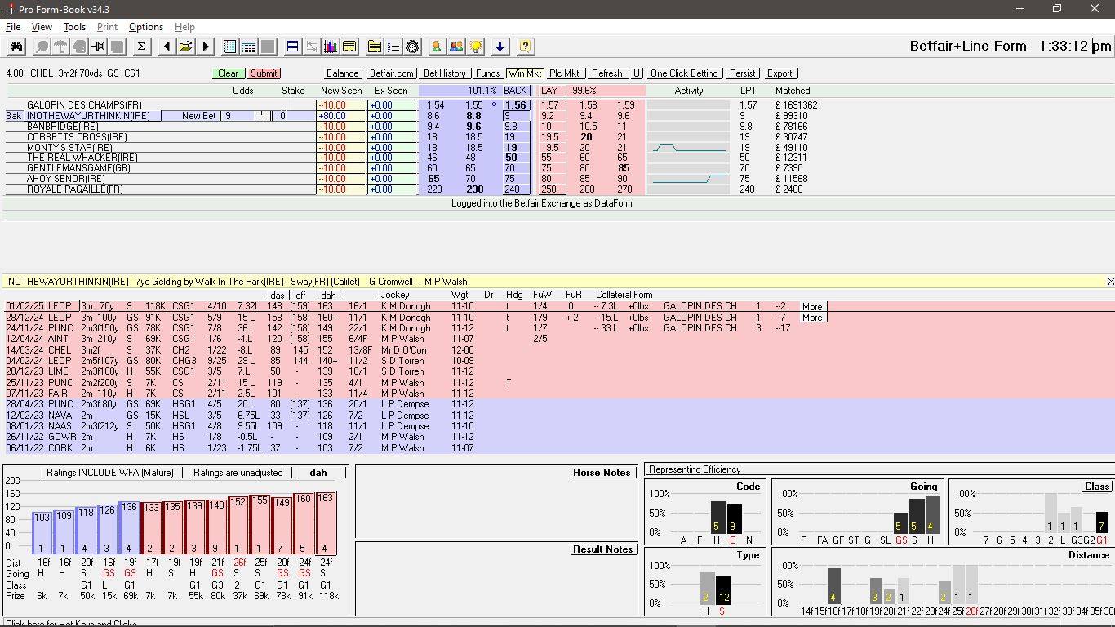Click the blue down arrow icon
The width and height of the screenshot is (1115, 627).
click(500, 47)
